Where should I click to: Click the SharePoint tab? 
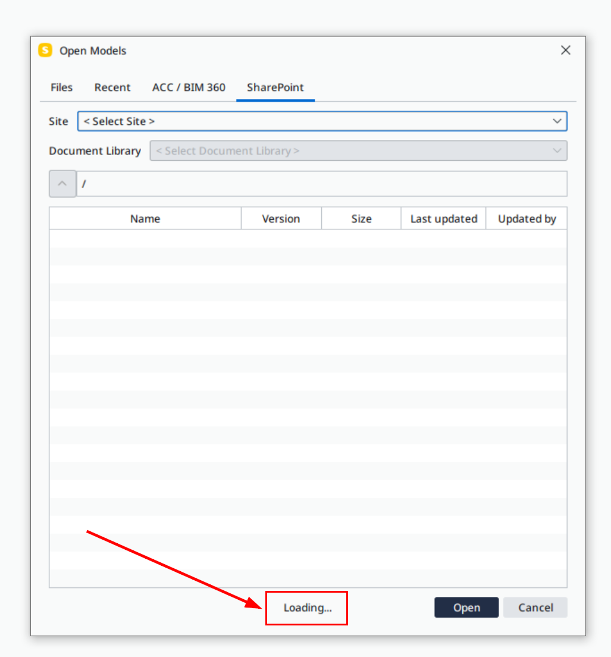click(x=275, y=87)
